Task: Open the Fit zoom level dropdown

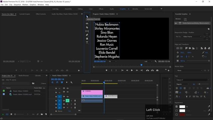Action: point(112,61)
